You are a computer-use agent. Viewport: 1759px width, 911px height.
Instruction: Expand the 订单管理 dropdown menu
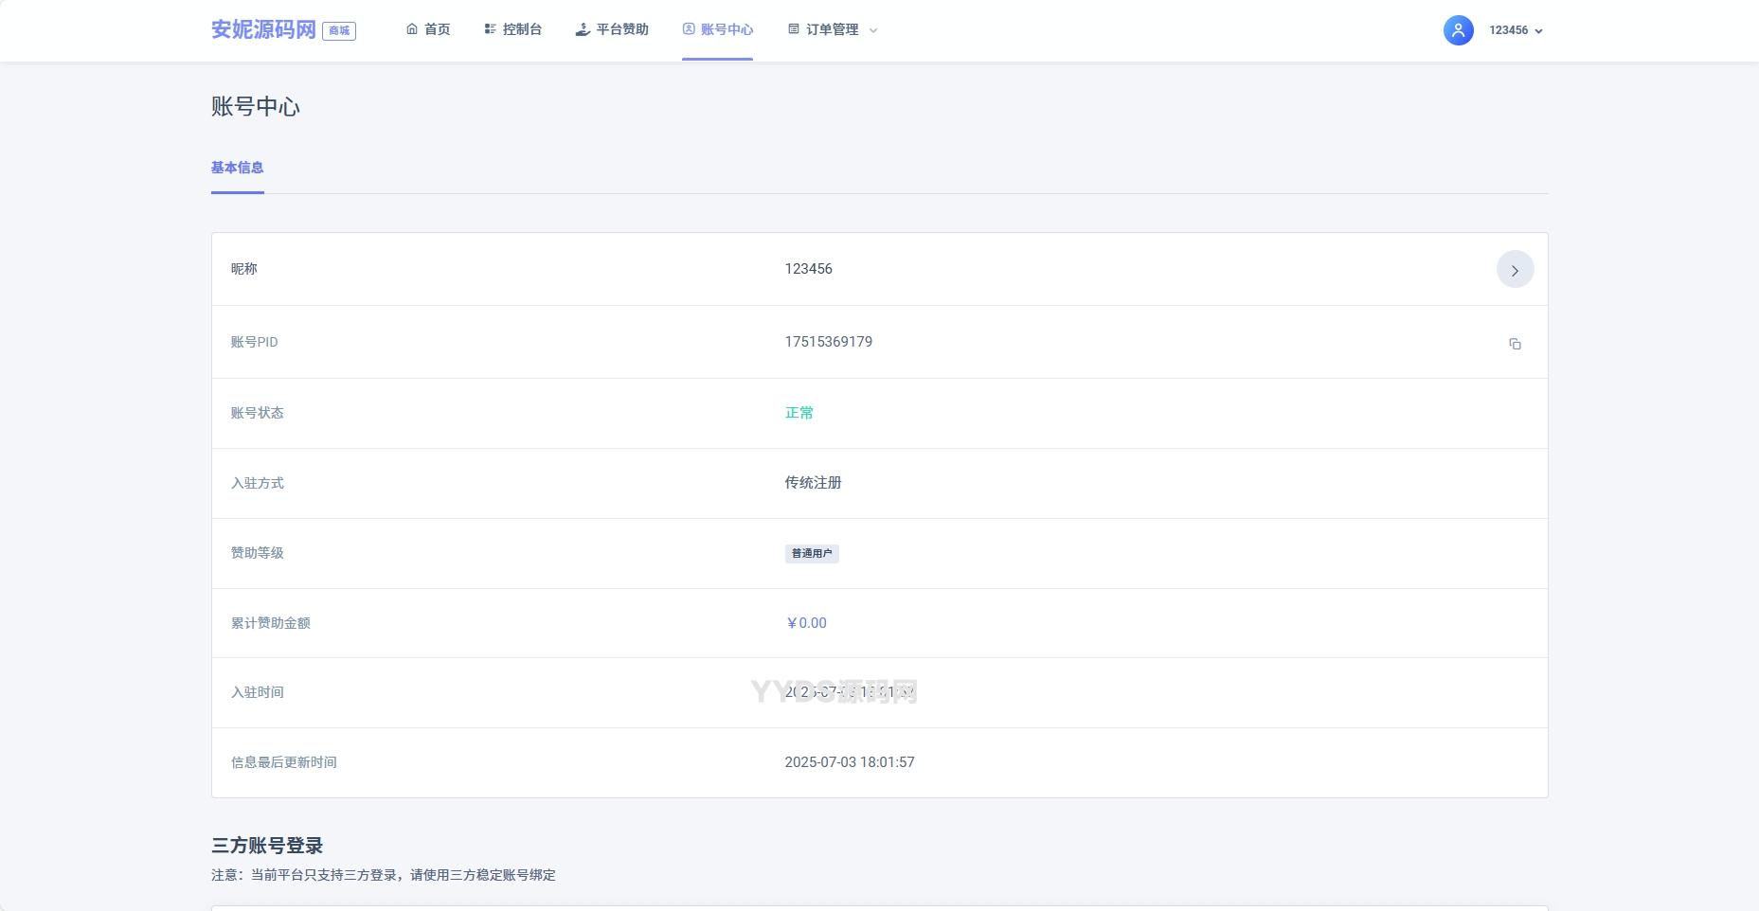pyautogui.click(x=873, y=30)
